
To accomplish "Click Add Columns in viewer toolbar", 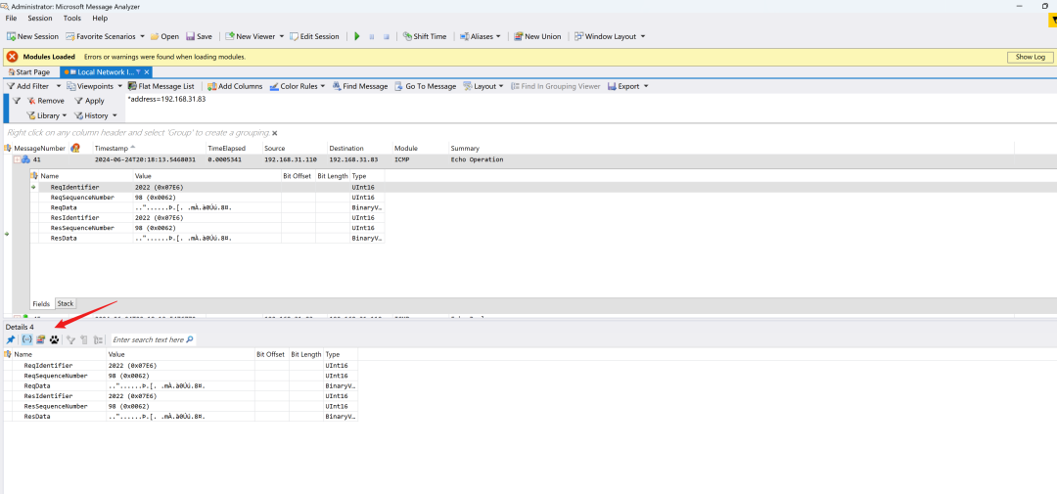I will click(x=235, y=86).
